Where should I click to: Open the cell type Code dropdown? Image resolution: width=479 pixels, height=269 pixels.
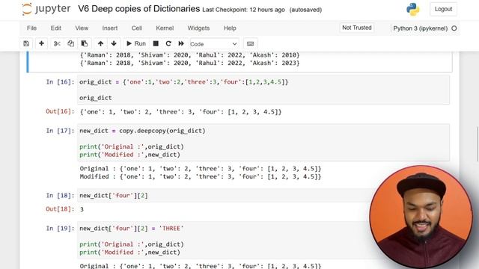point(214,44)
